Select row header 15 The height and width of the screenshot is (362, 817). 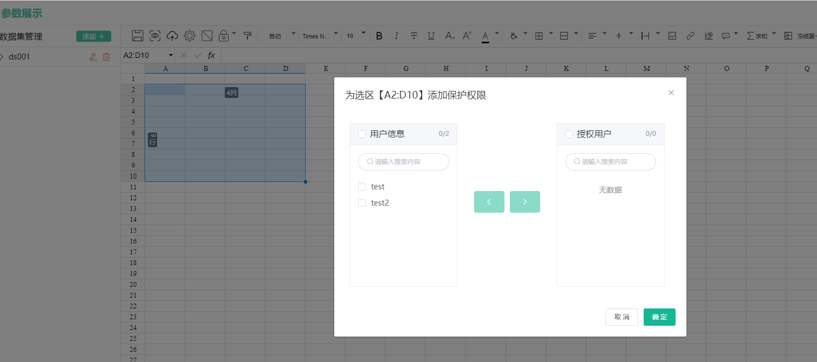[133, 230]
